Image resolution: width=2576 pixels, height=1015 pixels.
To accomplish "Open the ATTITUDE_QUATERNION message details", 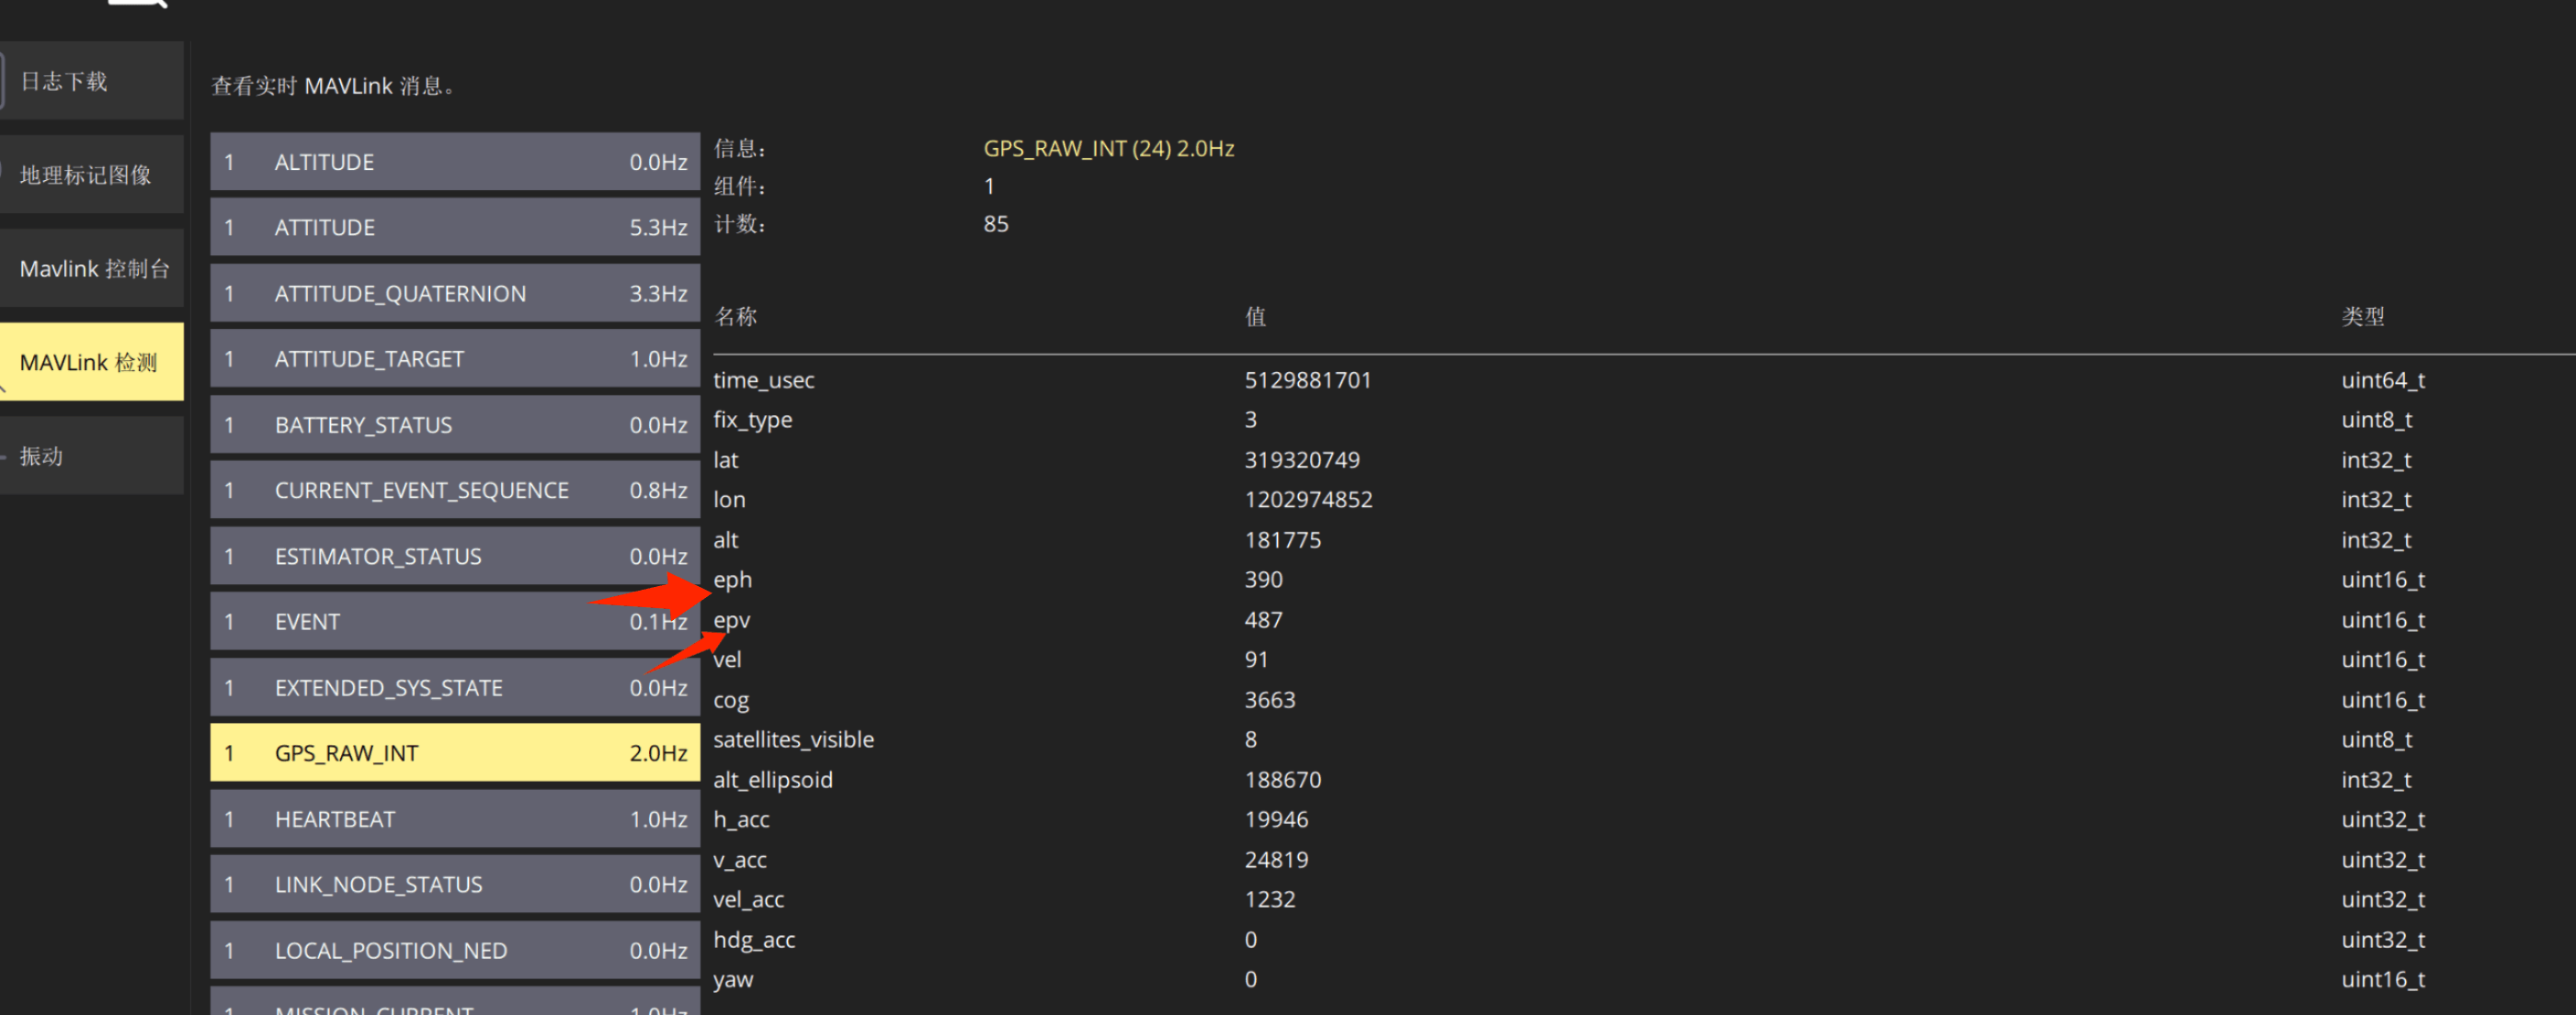I will pyautogui.click(x=454, y=293).
